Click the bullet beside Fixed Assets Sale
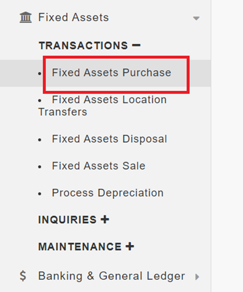 (x=40, y=167)
